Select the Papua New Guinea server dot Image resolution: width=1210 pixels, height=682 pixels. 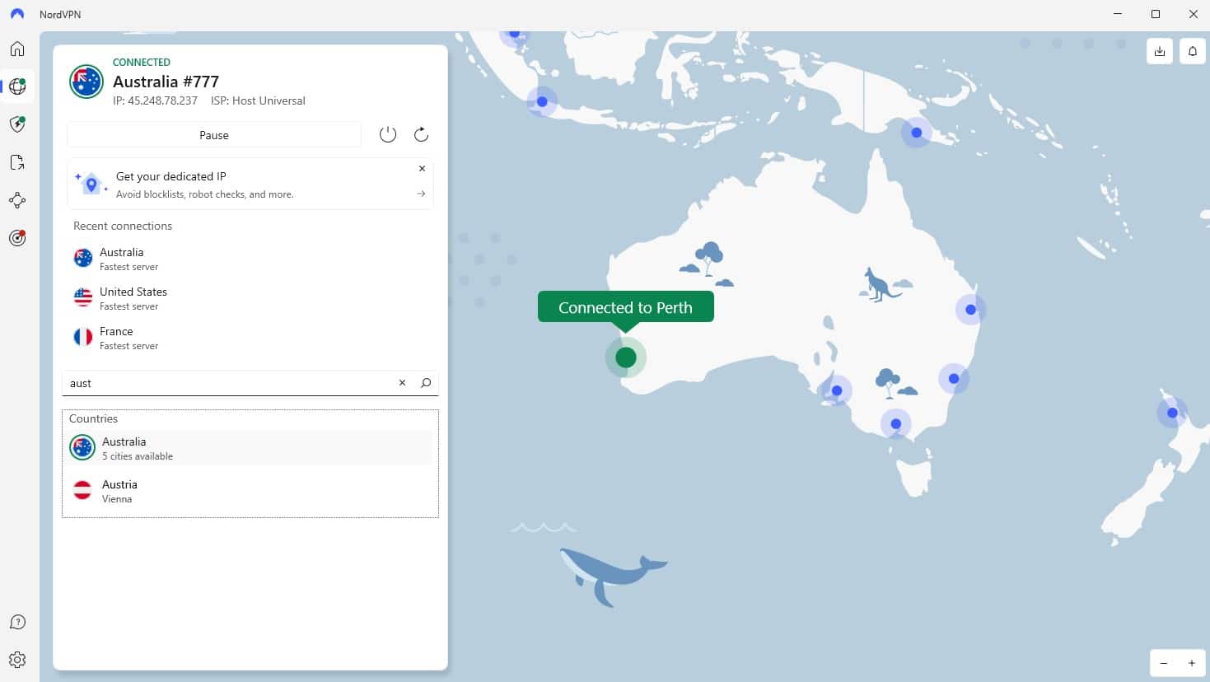point(916,132)
